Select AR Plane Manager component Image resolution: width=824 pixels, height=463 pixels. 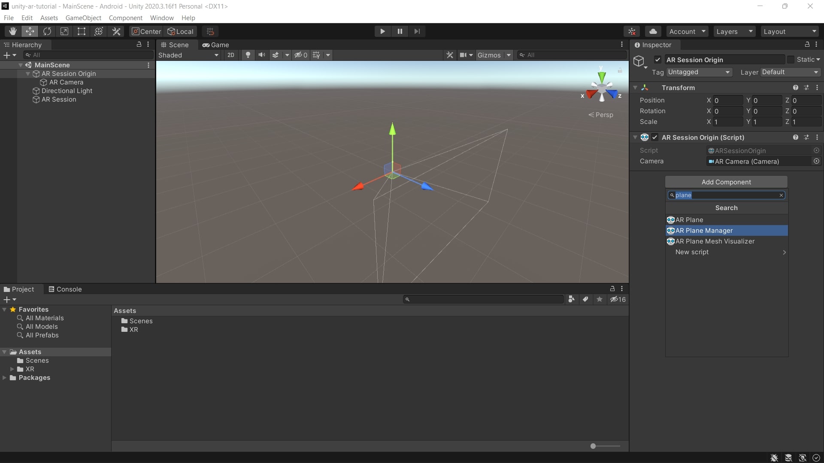[727, 231]
